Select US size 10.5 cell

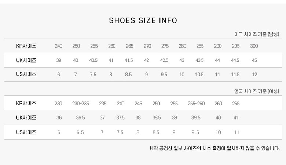pyautogui.click(x=199, y=75)
